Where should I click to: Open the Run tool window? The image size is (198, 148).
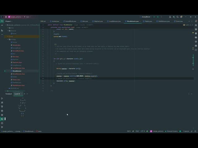pos(2,98)
